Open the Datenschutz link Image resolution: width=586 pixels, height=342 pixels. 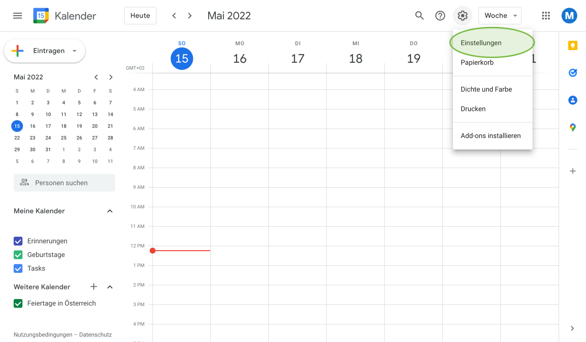[95, 335]
